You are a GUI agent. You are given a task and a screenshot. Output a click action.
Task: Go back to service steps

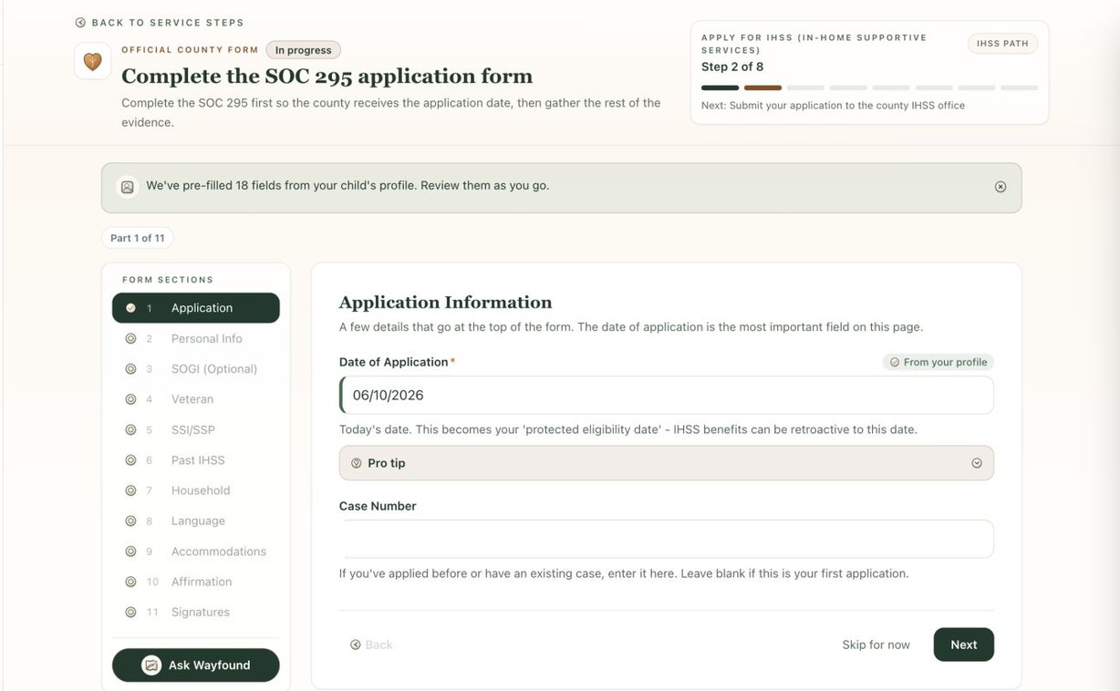pos(160,23)
